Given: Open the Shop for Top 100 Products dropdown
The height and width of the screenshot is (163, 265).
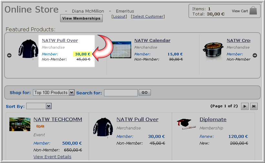Looking at the screenshot, I should (54, 92).
